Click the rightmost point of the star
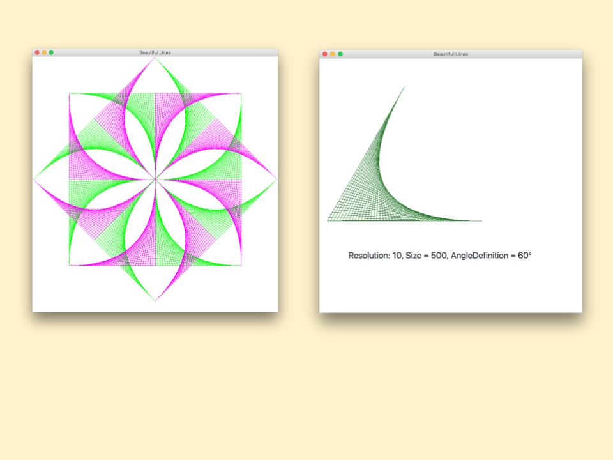This screenshot has width=613, height=460. [x=276, y=180]
